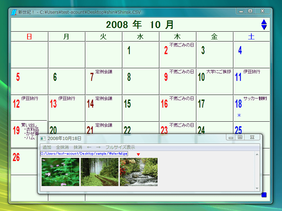Click the → next arrow menu item

98,147
